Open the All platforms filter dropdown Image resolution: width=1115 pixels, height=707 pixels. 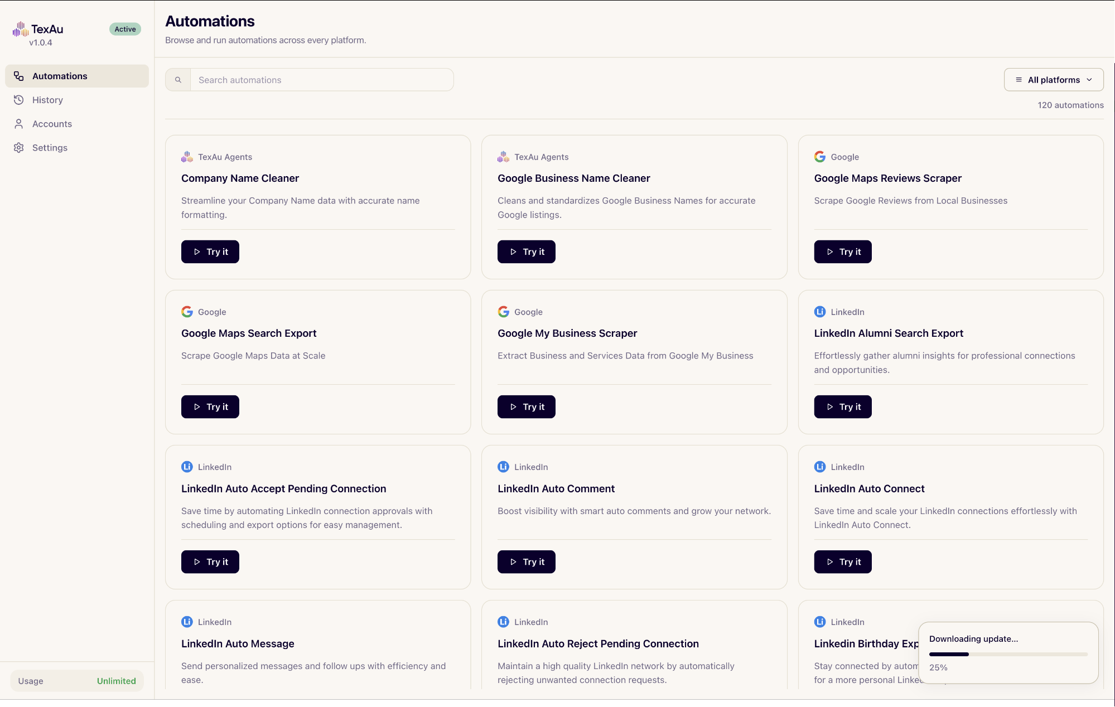point(1054,80)
